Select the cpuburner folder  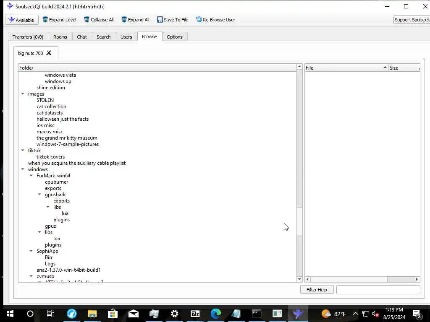(x=57, y=182)
